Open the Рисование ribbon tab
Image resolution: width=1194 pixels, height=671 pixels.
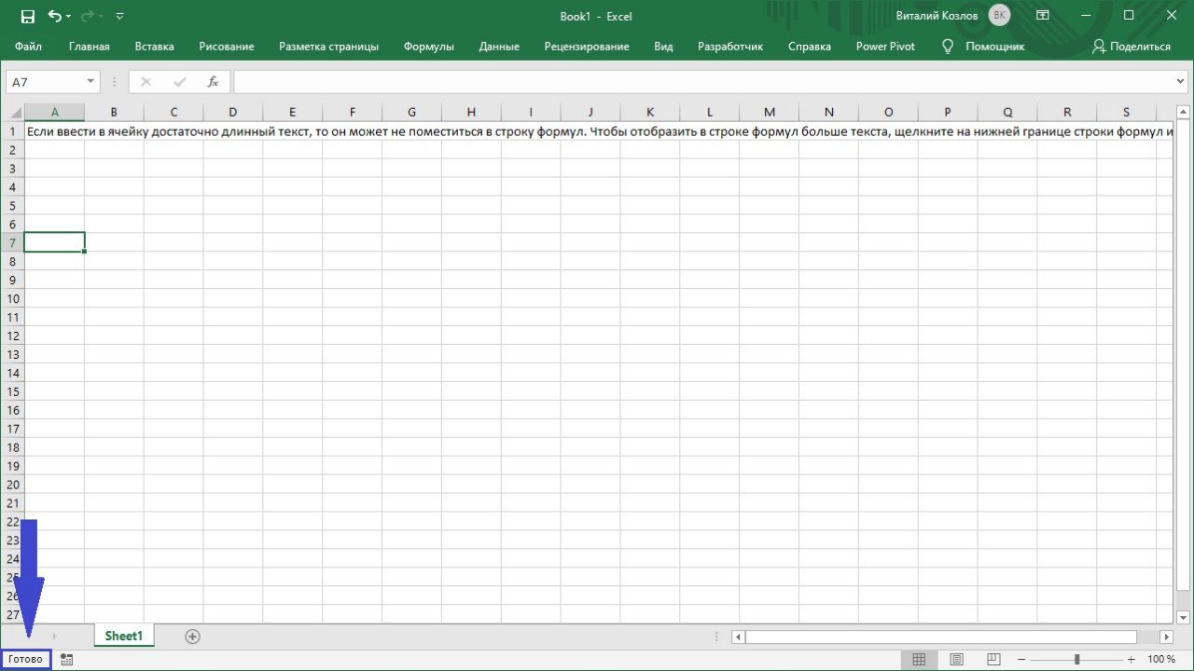click(226, 47)
